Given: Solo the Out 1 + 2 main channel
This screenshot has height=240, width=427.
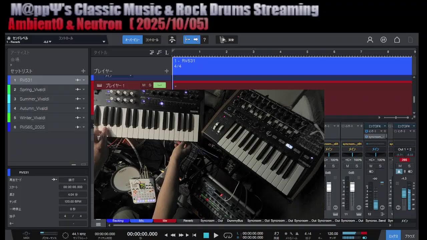Looking at the screenshot, I should [x=409, y=166].
